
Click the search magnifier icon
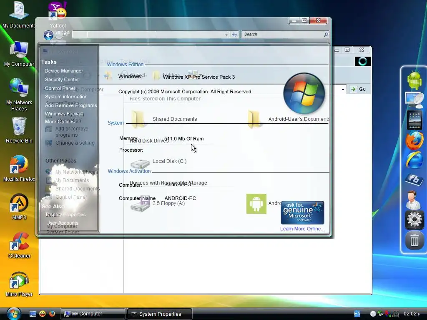tap(326, 34)
